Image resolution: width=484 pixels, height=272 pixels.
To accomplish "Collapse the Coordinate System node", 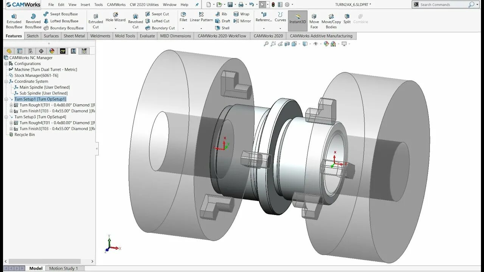I will click(6, 81).
